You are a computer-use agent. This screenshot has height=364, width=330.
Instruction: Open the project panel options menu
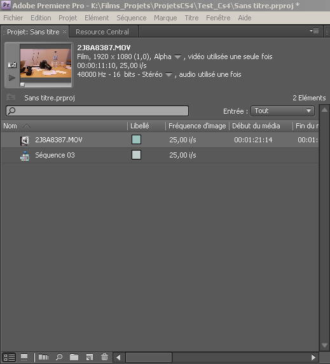pos(315,31)
